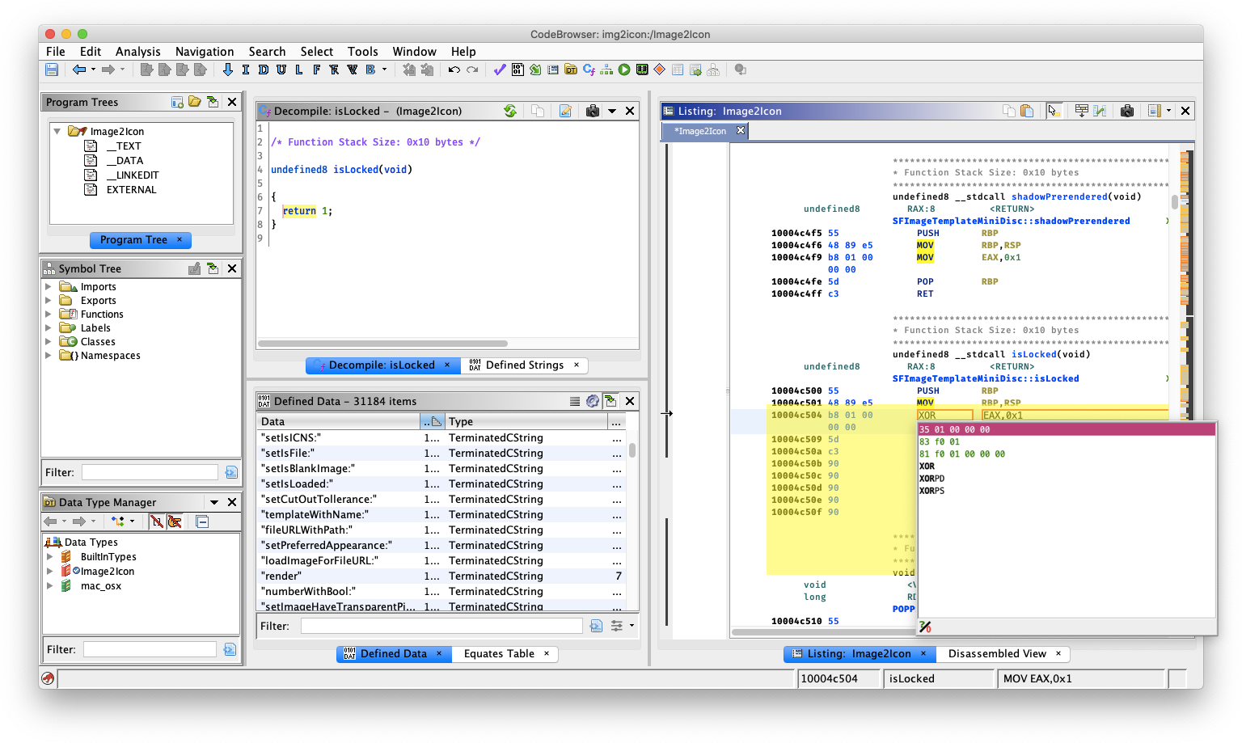Expand mac_osx archive in Data Type Manager
The height and width of the screenshot is (743, 1242).
(x=50, y=586)
